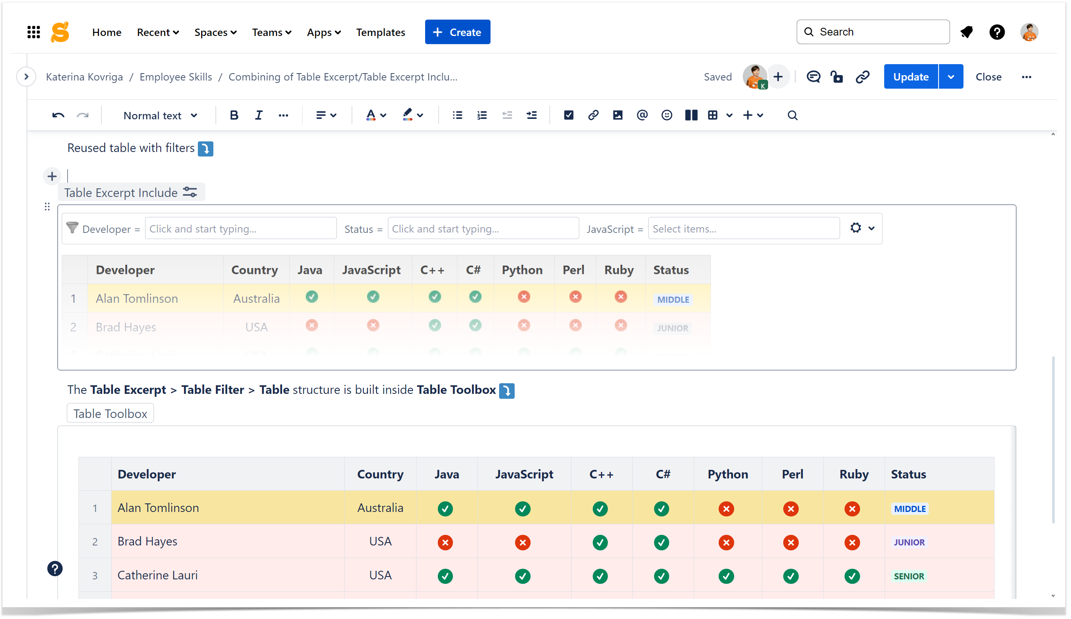The height and width of the screenshot is (619, 1071).
Task: Click the page layouts columns icon
Action: click(691, 115)
